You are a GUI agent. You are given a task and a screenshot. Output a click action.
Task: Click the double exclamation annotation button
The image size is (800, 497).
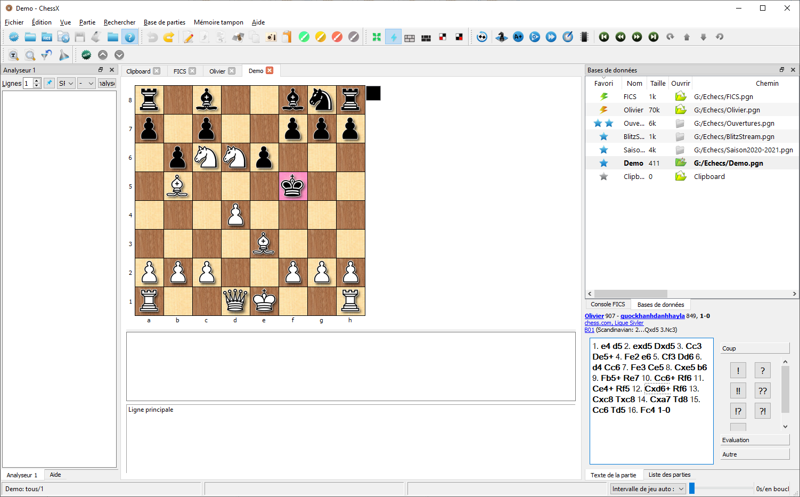[x=738, y=390]
